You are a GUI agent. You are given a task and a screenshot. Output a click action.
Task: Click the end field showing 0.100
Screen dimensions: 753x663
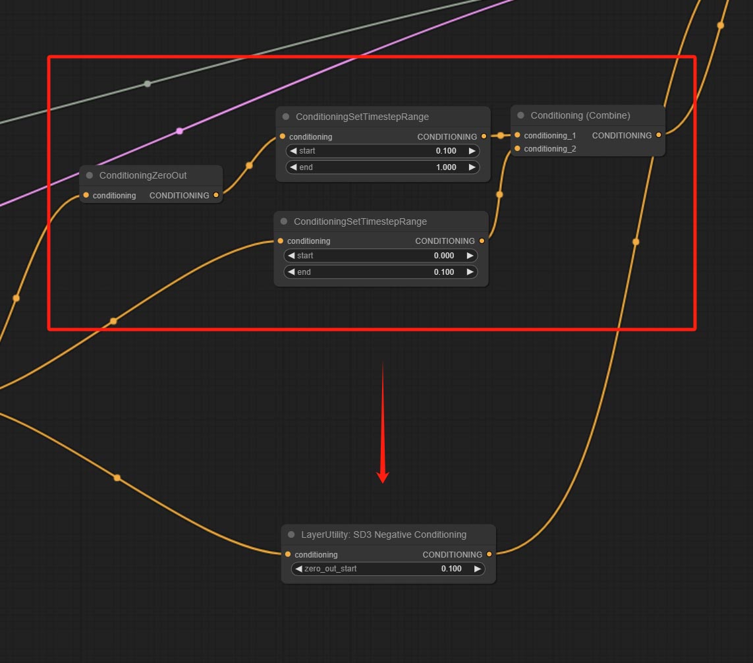(x=380, y=272)
